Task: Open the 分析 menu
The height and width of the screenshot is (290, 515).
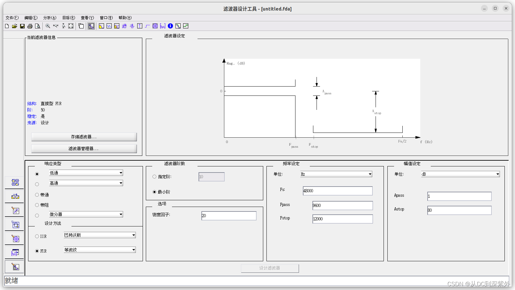Action: (x=49, y=18)
